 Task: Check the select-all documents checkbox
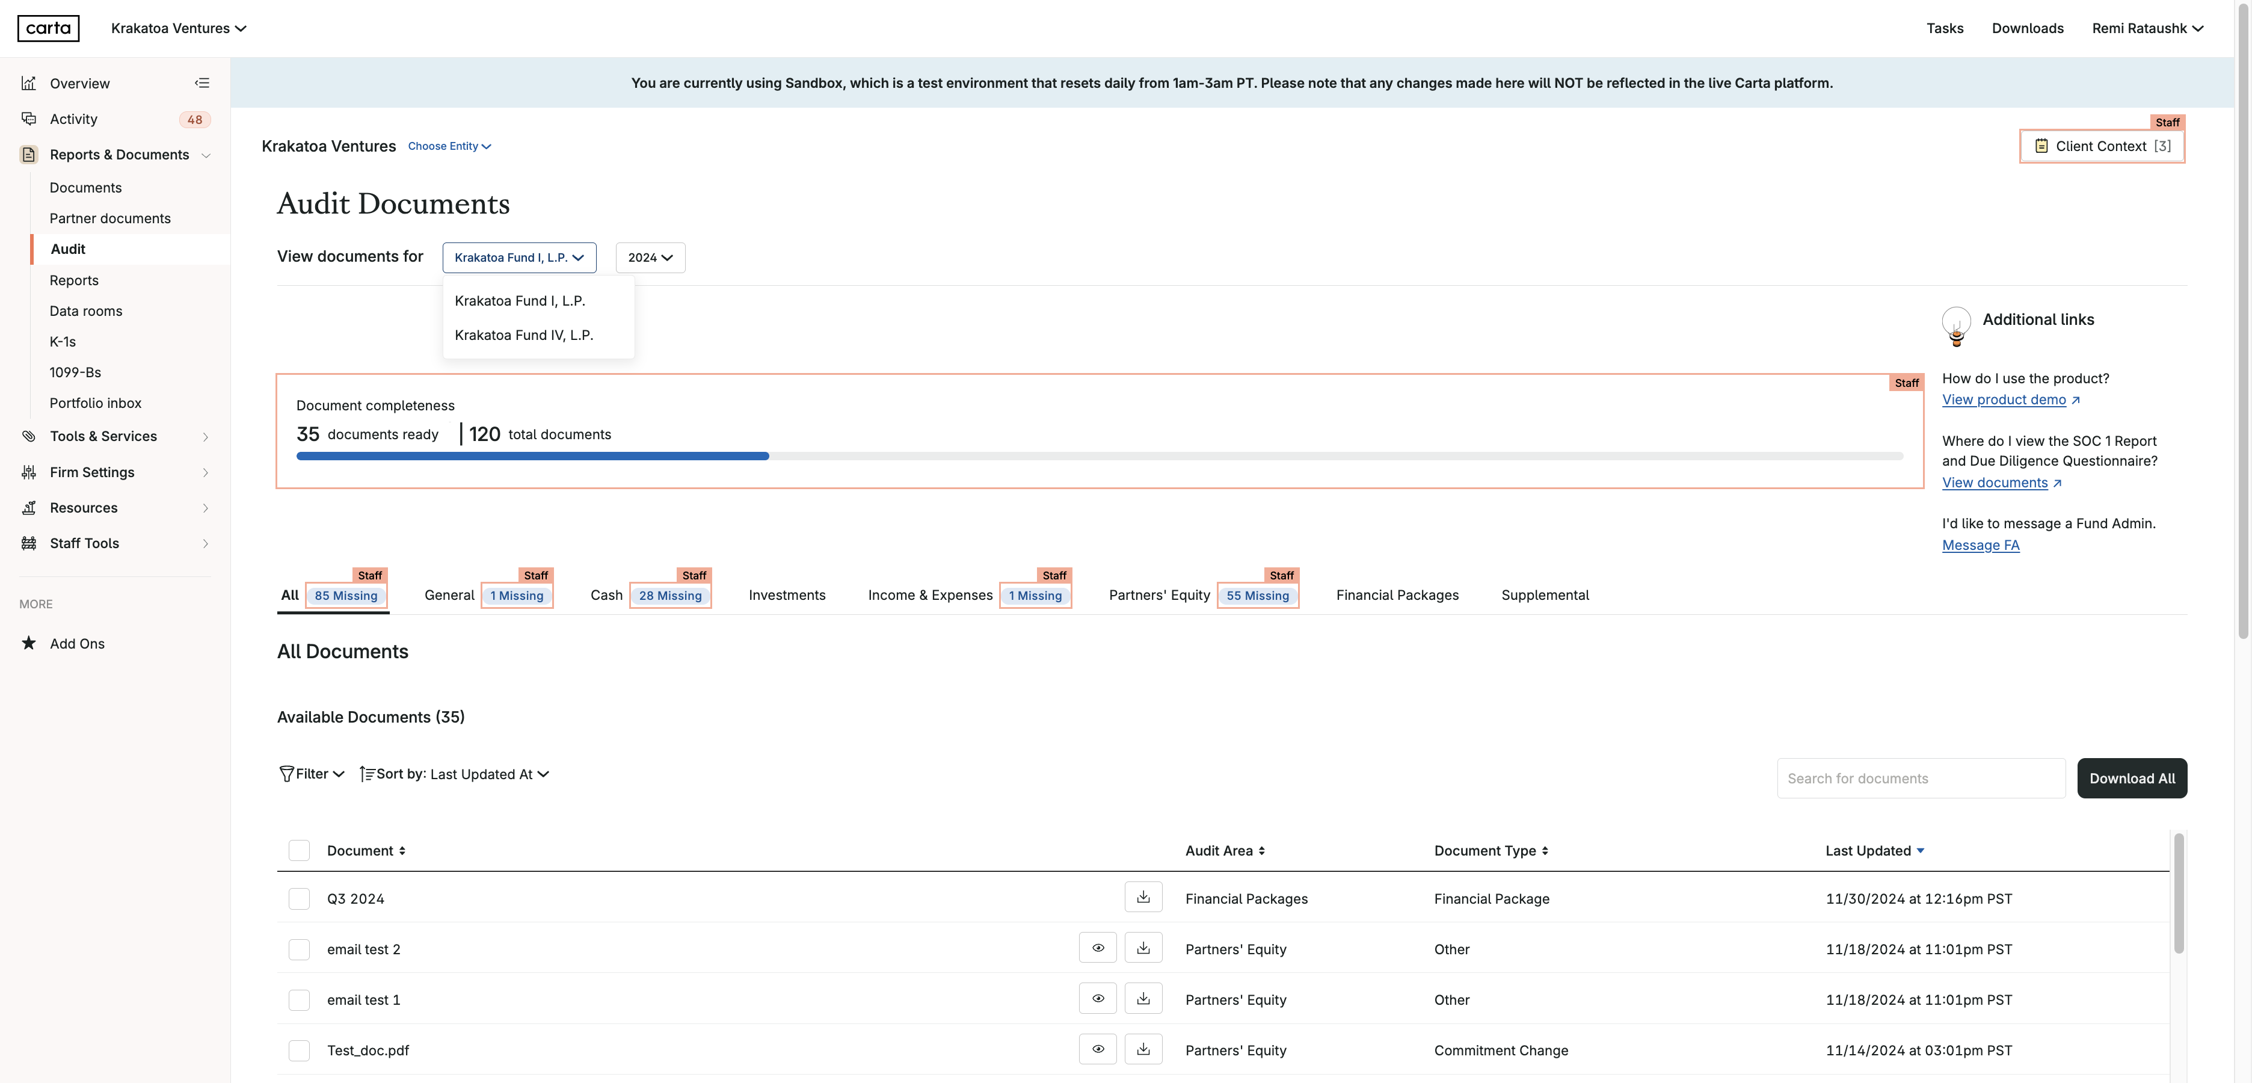click(299, 850)
